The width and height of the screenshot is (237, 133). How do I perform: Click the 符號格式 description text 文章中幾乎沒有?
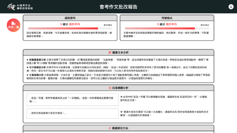(166, 35)
